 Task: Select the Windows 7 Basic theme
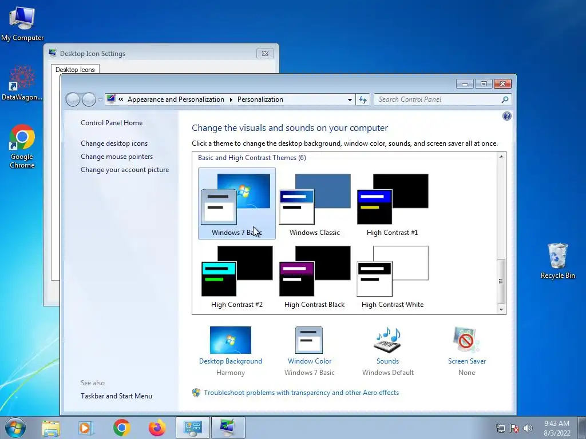point(236,203)
